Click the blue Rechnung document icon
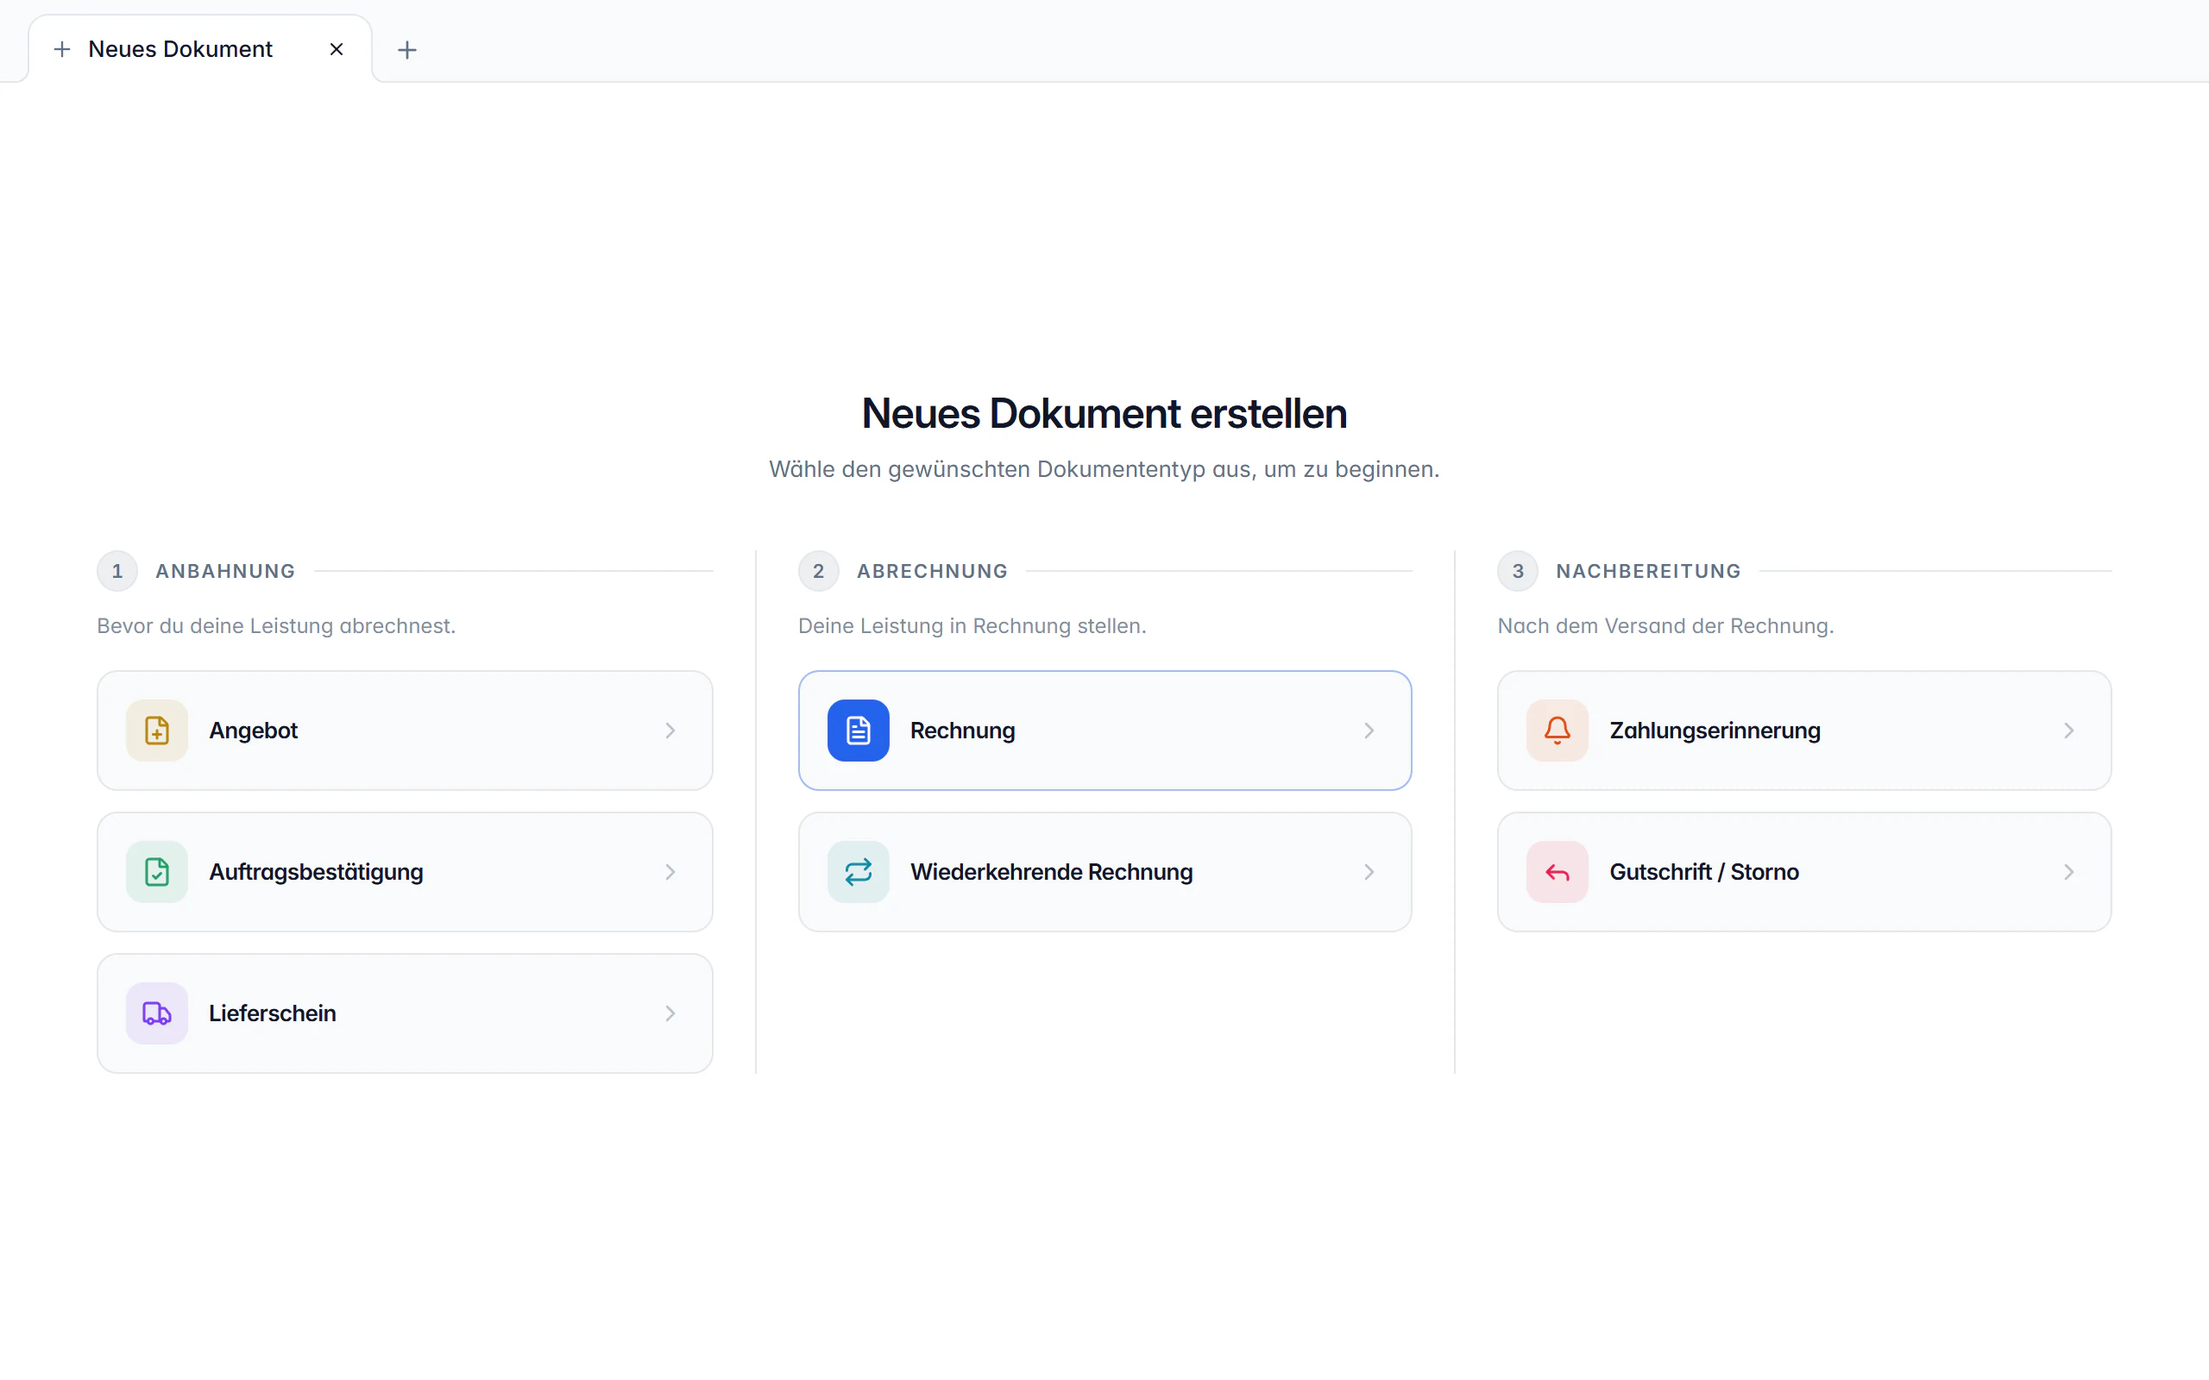The width and height of the screenshot is (2209, 1380). click(858, 731)
